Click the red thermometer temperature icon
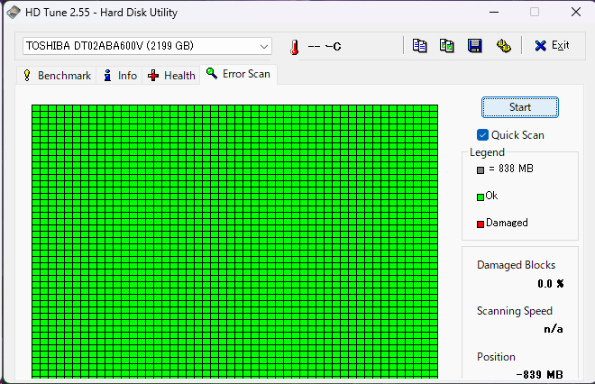The width and height of the screenshot is (595, 384). click(x=295, y=48)
